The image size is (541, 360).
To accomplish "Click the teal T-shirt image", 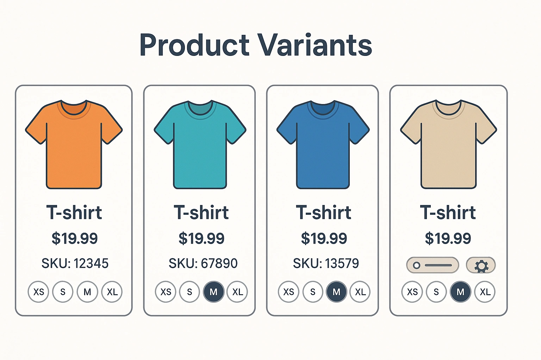I will pos(200,144).
